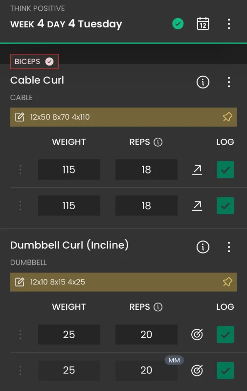The height and width of the screenshot is (391, 247).
Task: Edit the 12x50 8x70 4x110 note
Action: click(x=20, y=117)
